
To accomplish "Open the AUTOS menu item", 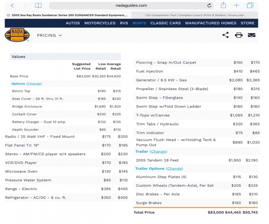I will [73, 23].
